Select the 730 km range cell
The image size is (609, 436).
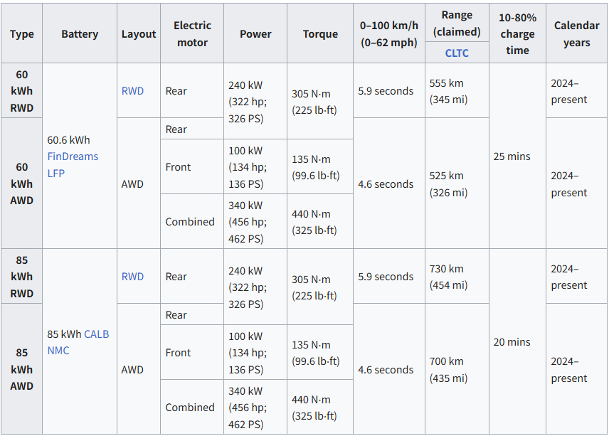448,277
